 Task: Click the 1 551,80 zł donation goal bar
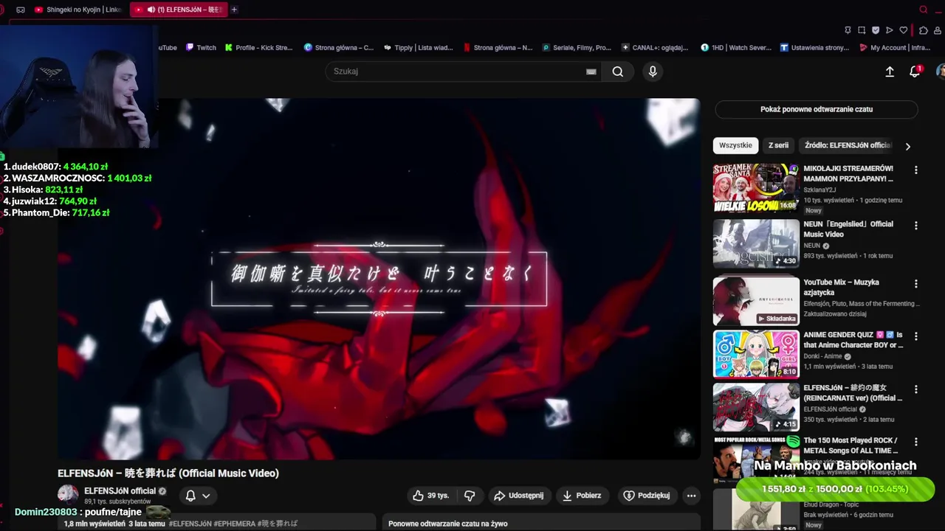coord(835,489)
